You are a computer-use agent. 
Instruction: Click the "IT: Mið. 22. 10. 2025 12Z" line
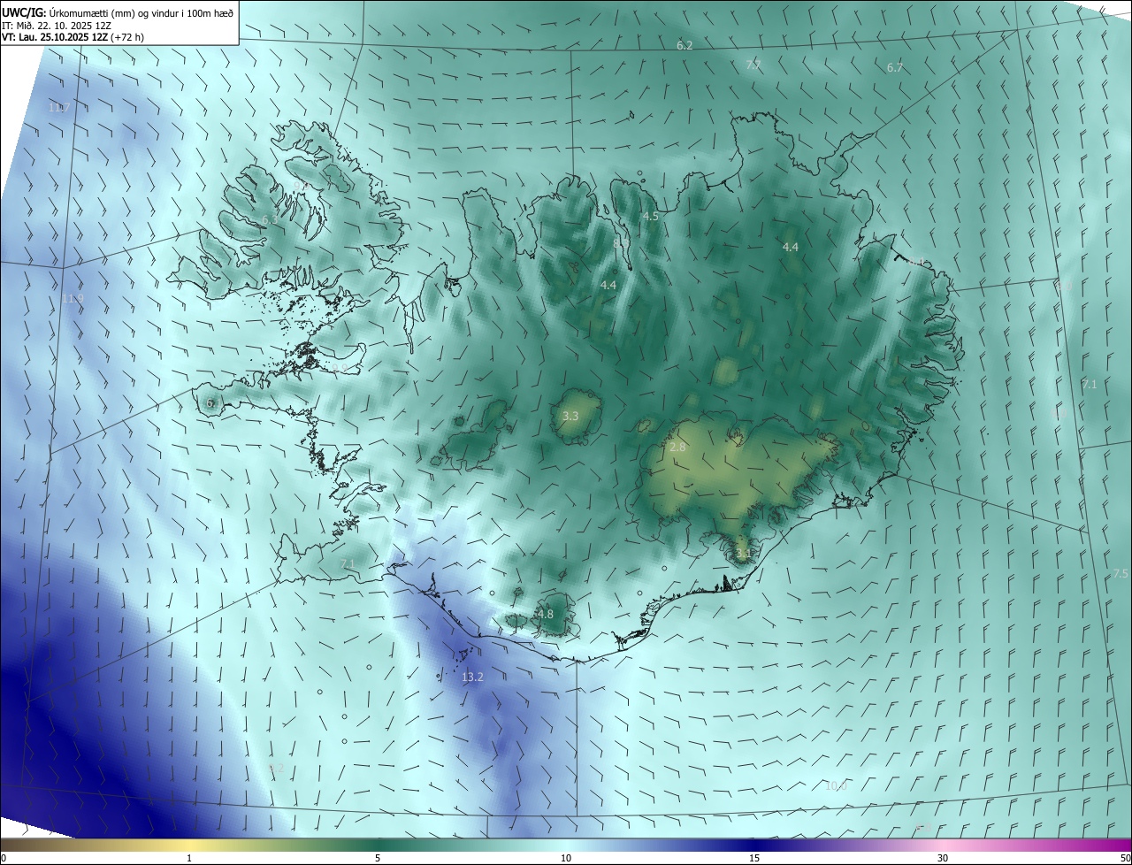click(x=56, y=26)
